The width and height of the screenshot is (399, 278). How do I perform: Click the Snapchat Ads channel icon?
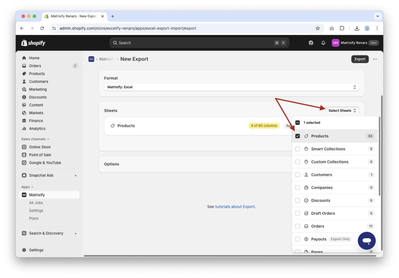[24, 175]
